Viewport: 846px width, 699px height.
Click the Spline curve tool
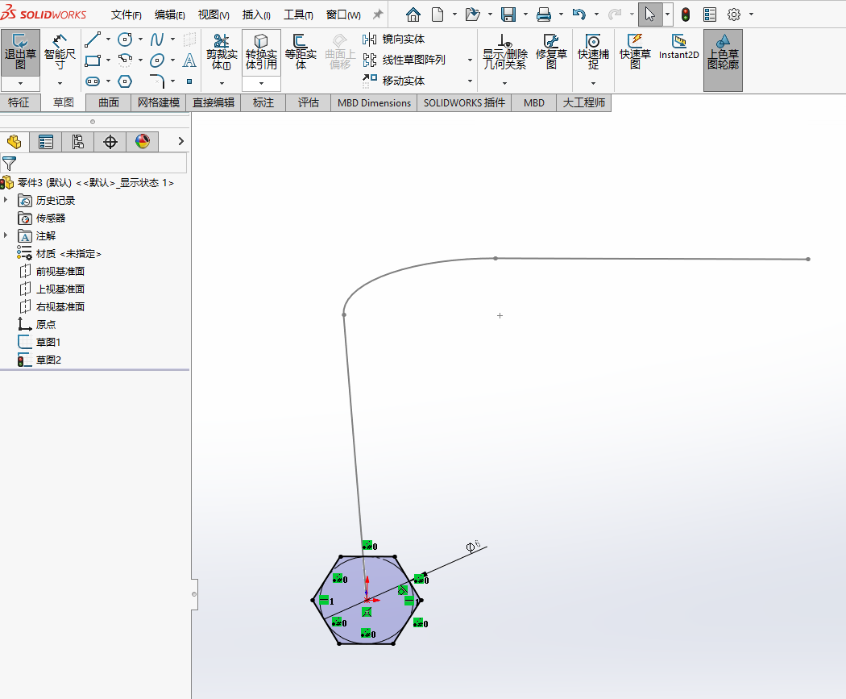[x=157, y=40]
